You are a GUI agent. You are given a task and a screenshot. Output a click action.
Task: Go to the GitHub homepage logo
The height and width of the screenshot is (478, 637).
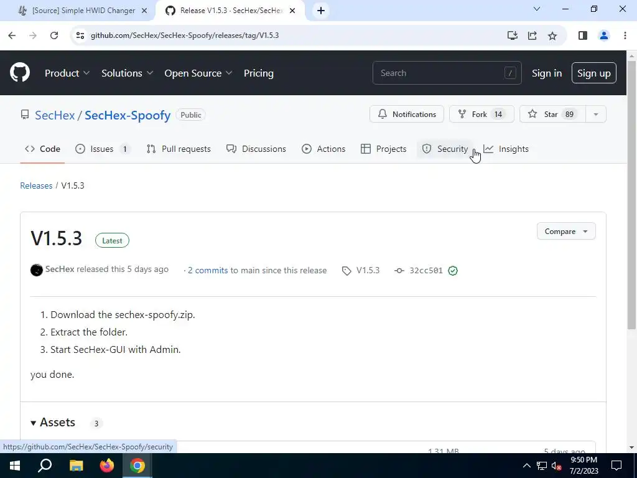click(x=19, y=73)
